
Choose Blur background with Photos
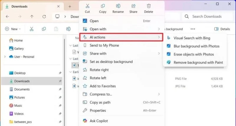(195, 46)
